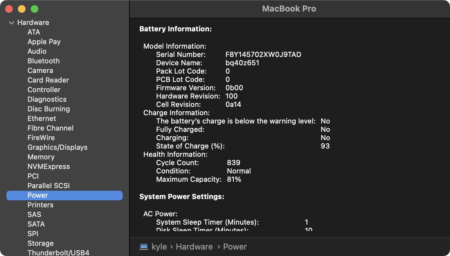Select Fibre Channel entry
The height and width of the screenshot is (256, 450).
point(50,128)
